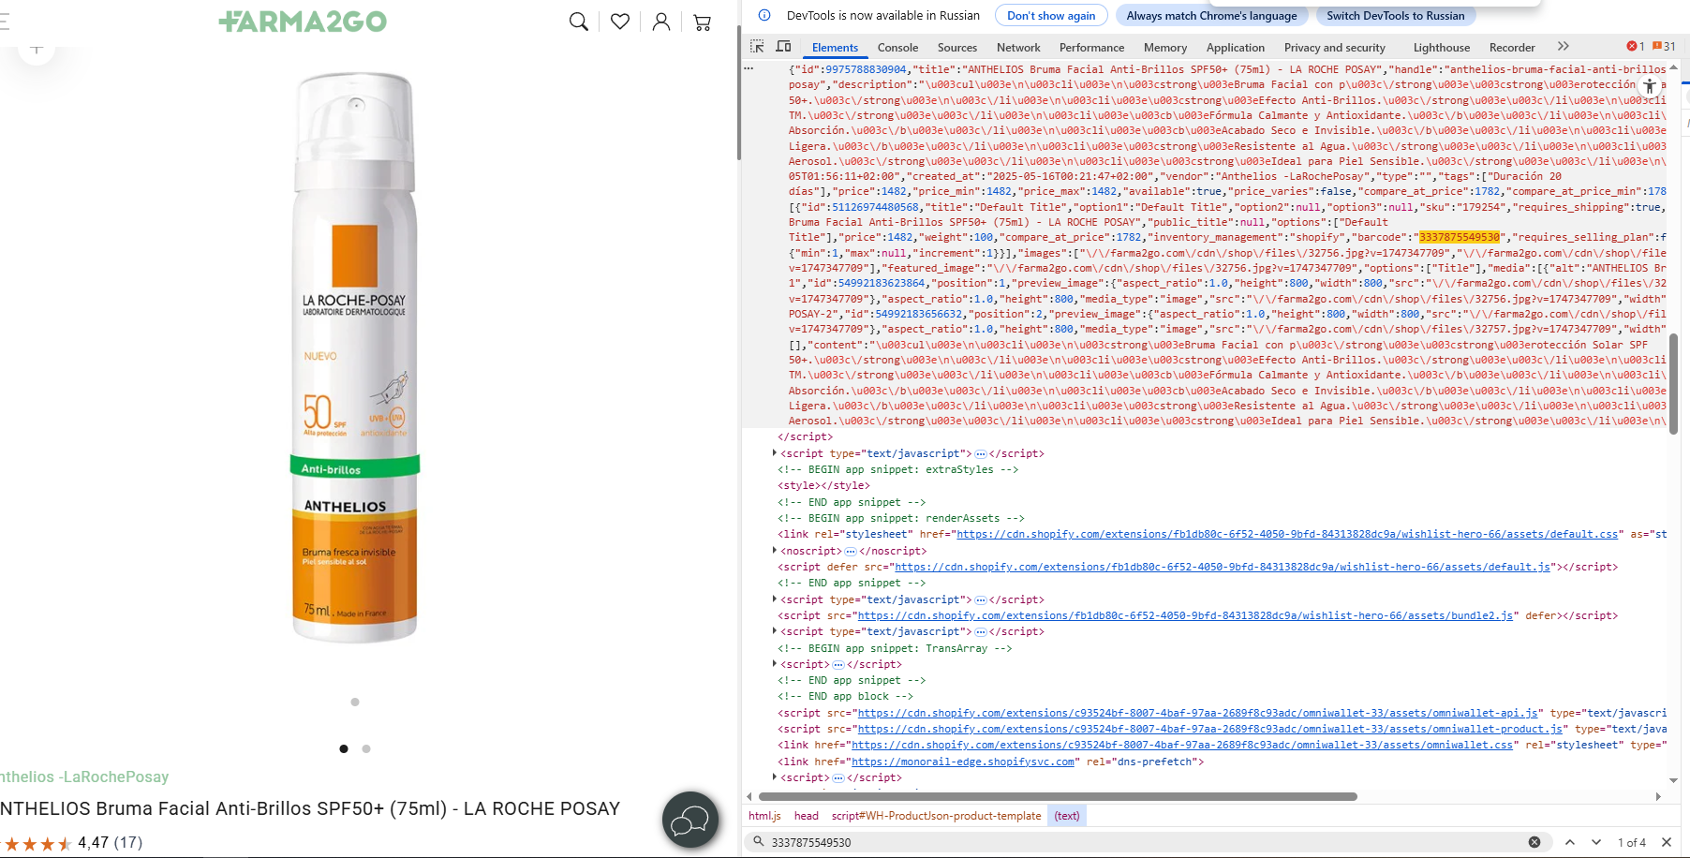1690x858 pixels.
Task: Click Always match Chrome's language button
Action: tap(1211, 16)
